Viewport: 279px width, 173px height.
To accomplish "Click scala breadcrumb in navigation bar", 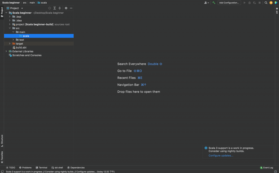I will (42, 3).
